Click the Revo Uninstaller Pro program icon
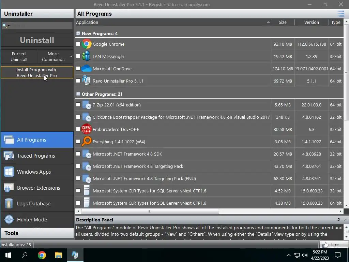 (86, 81)
